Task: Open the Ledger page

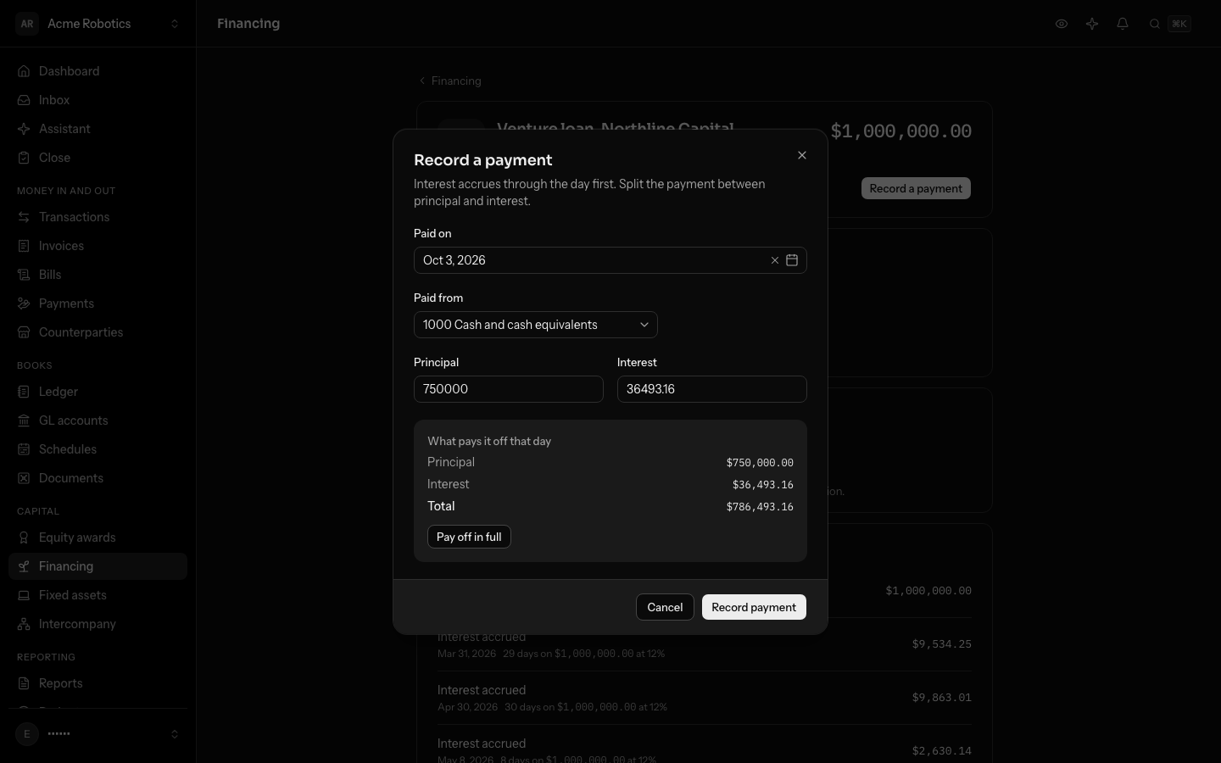Action: click(98, 392)
